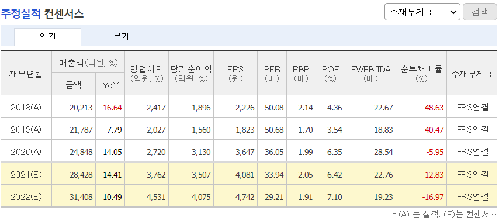Image resolution: width=499 pixels, height=221 pixels.
Task: Click the 영업이익 column header
Action: (147, 74)
